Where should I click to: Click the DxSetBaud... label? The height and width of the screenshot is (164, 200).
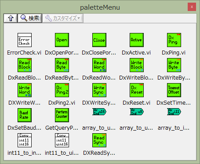pyautogui.click(x=24, y=128)
